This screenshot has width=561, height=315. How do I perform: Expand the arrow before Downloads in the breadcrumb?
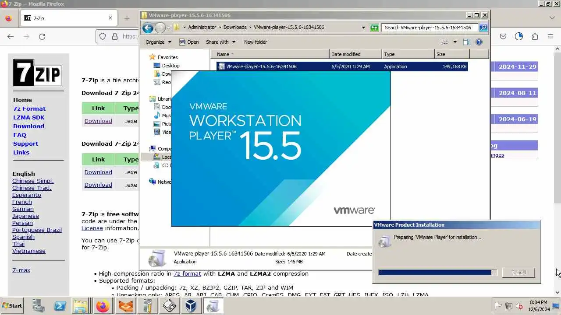pos(220,27)
